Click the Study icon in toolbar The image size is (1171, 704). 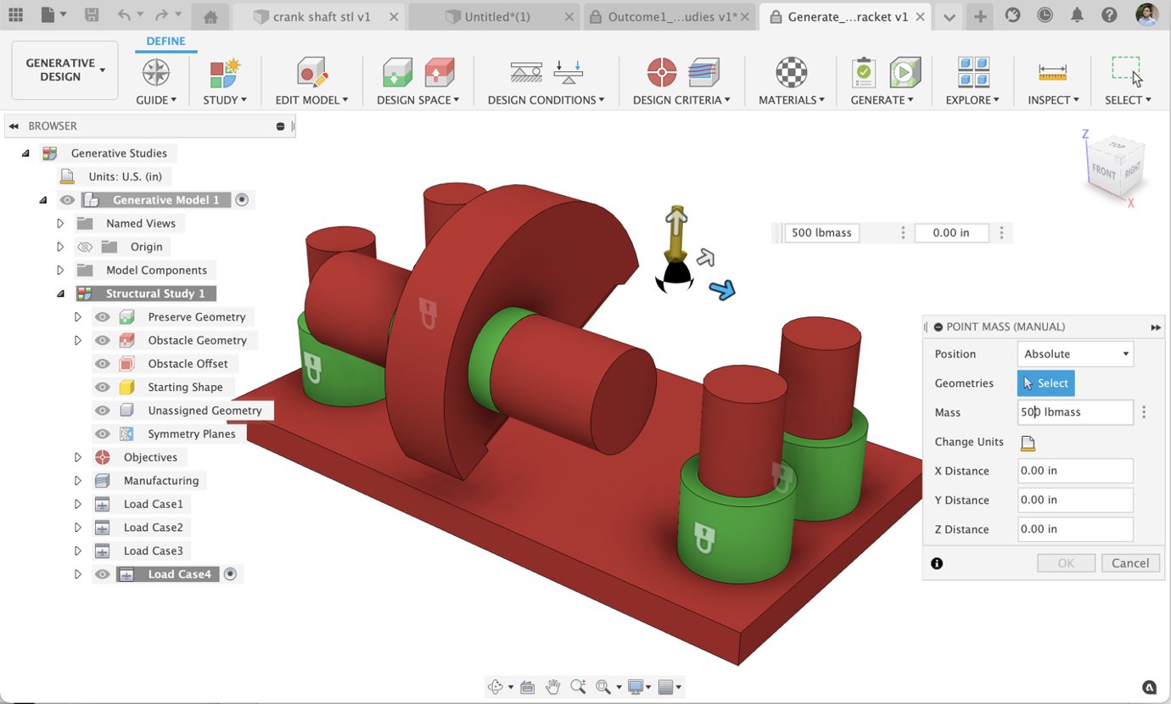coord(226,73)
